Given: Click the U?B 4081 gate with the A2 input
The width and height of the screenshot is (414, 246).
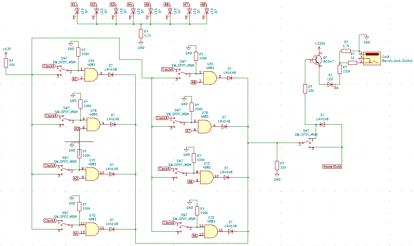Looking at the screenshot, I should point(93,124).
